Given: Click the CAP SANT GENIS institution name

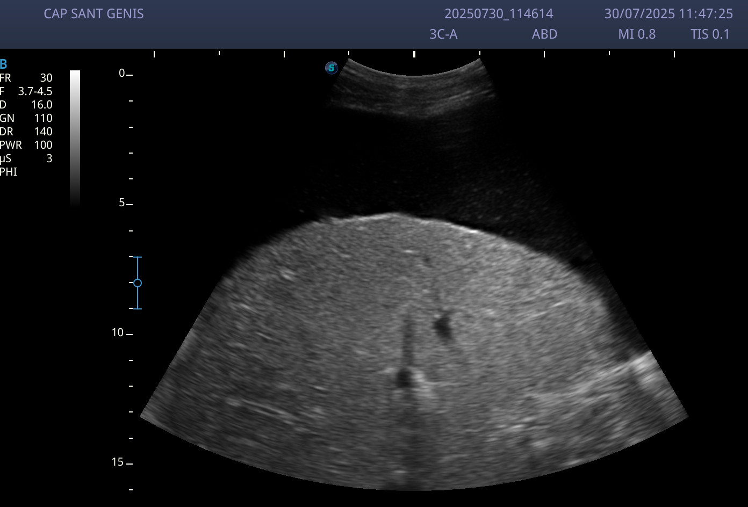Looking at the screenshot, I should point(93,14).
